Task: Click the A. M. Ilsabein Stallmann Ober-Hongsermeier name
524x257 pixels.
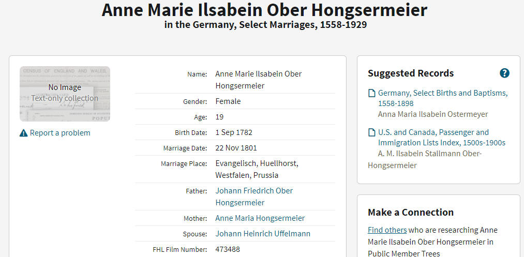Action: coord(425,159)
